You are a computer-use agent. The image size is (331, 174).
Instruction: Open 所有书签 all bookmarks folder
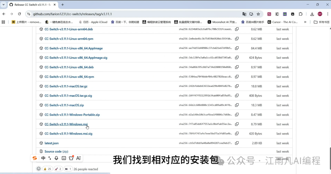[x=322, y=22]
